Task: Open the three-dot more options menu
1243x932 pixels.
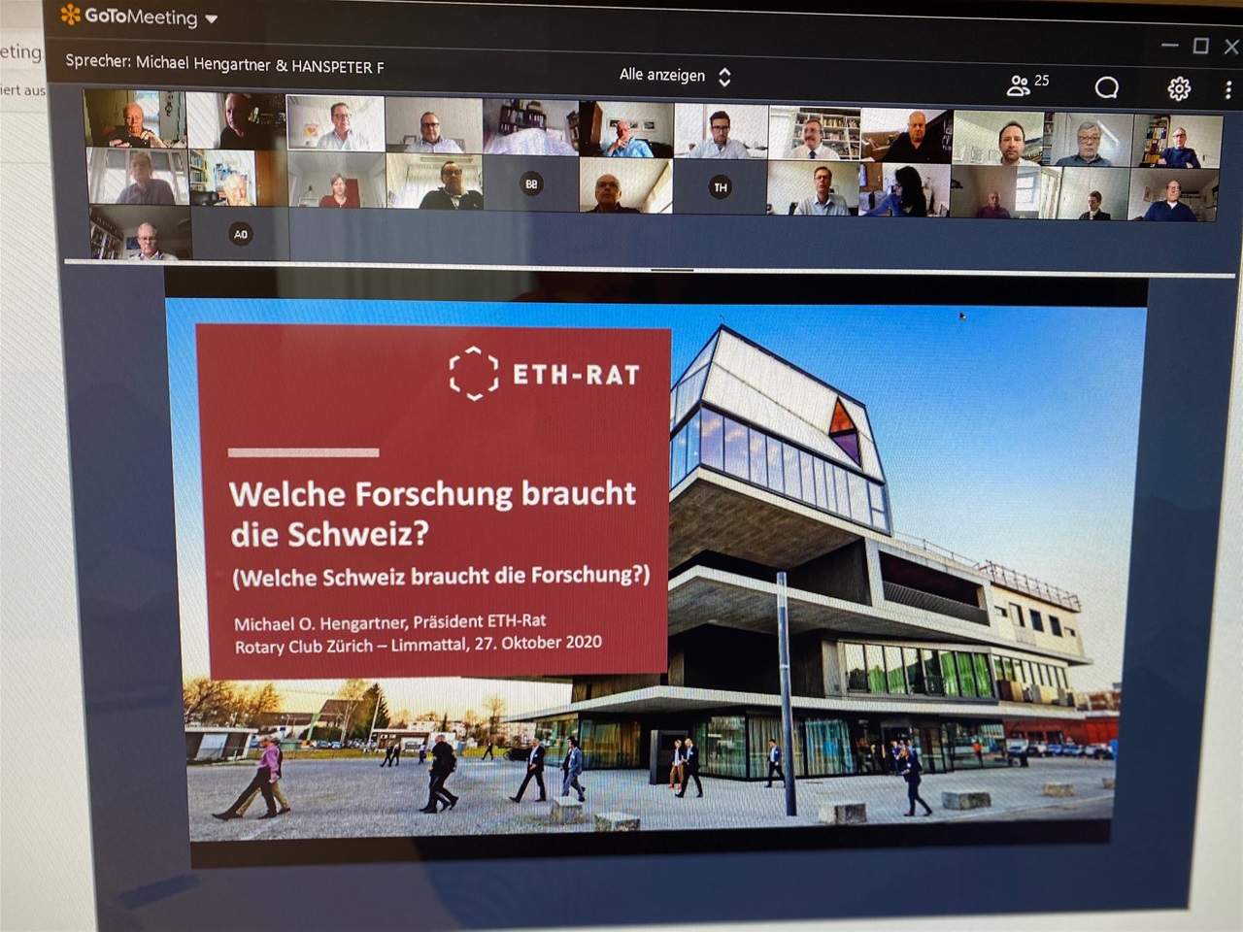Action: coord(1228,90)
